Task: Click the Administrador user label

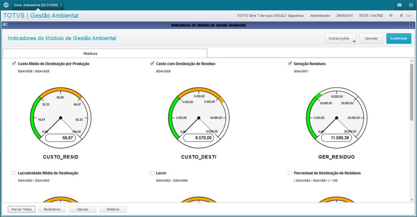Action: 320,16
